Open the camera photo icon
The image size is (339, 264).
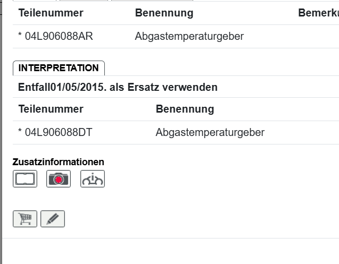[59, 179]
